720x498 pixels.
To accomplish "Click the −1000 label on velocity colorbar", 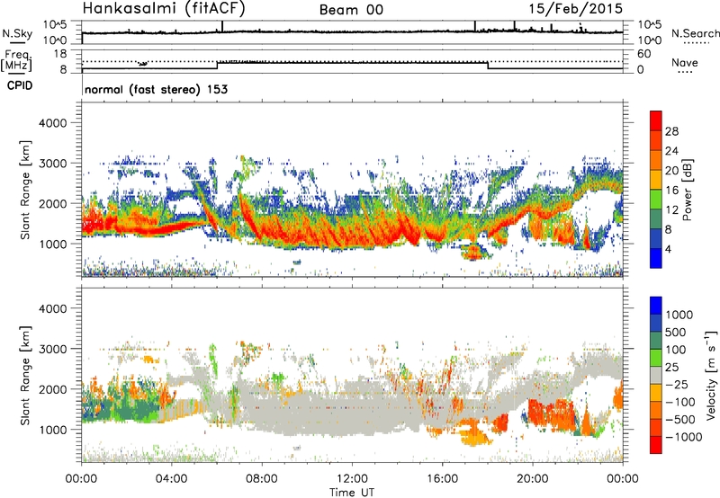I will click(682, 437).
